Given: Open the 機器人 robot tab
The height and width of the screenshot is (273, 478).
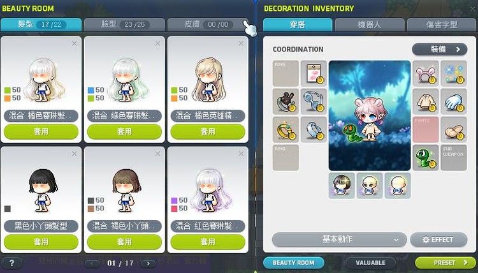Looking at the screenshot, I should [370, 25].
